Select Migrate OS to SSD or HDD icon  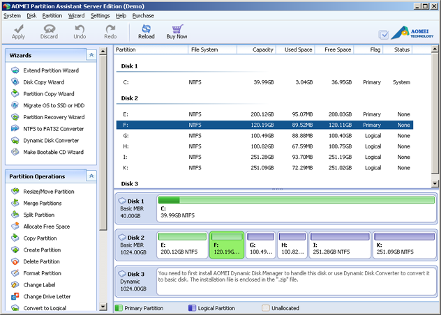[15, 105]
